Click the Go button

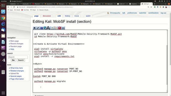(x=13, y=60)
